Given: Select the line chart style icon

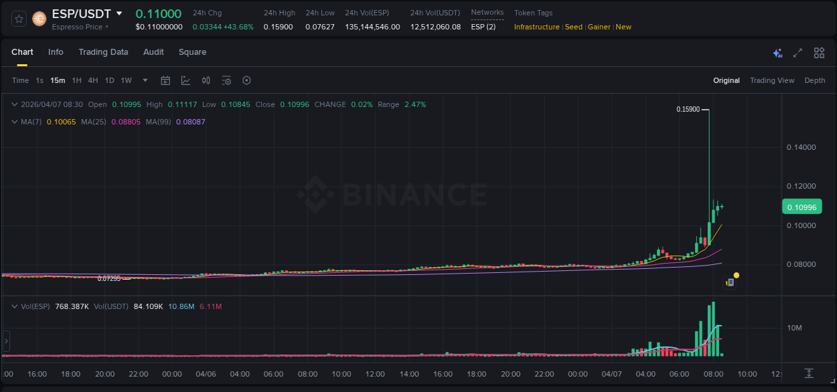Looking at the screenshot, I should click(185, 80).
